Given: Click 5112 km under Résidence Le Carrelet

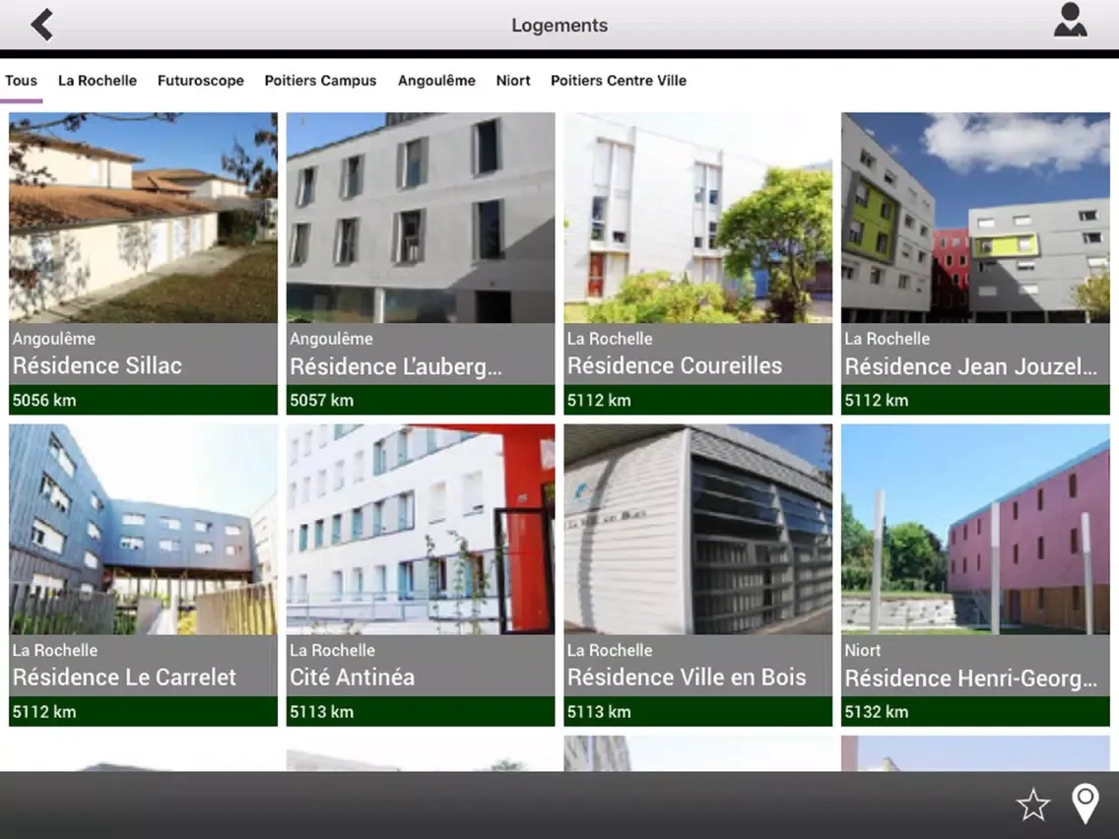Looking at the screenshot, I should (x=44, y=712).
